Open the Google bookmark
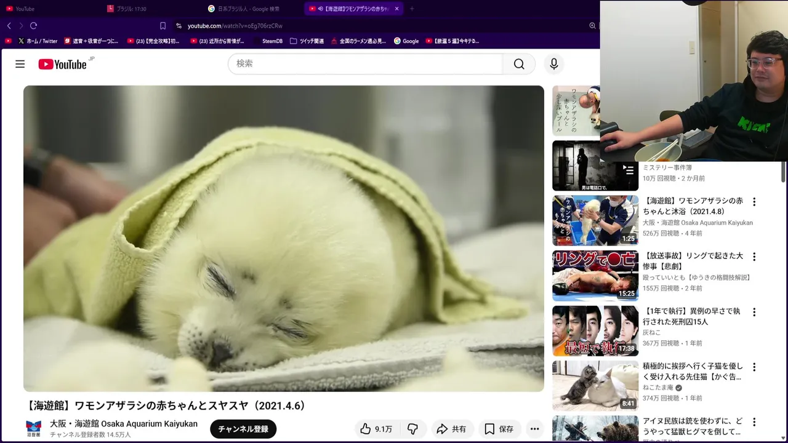Viewport: 788px width, 443px height. click(406, 41)
